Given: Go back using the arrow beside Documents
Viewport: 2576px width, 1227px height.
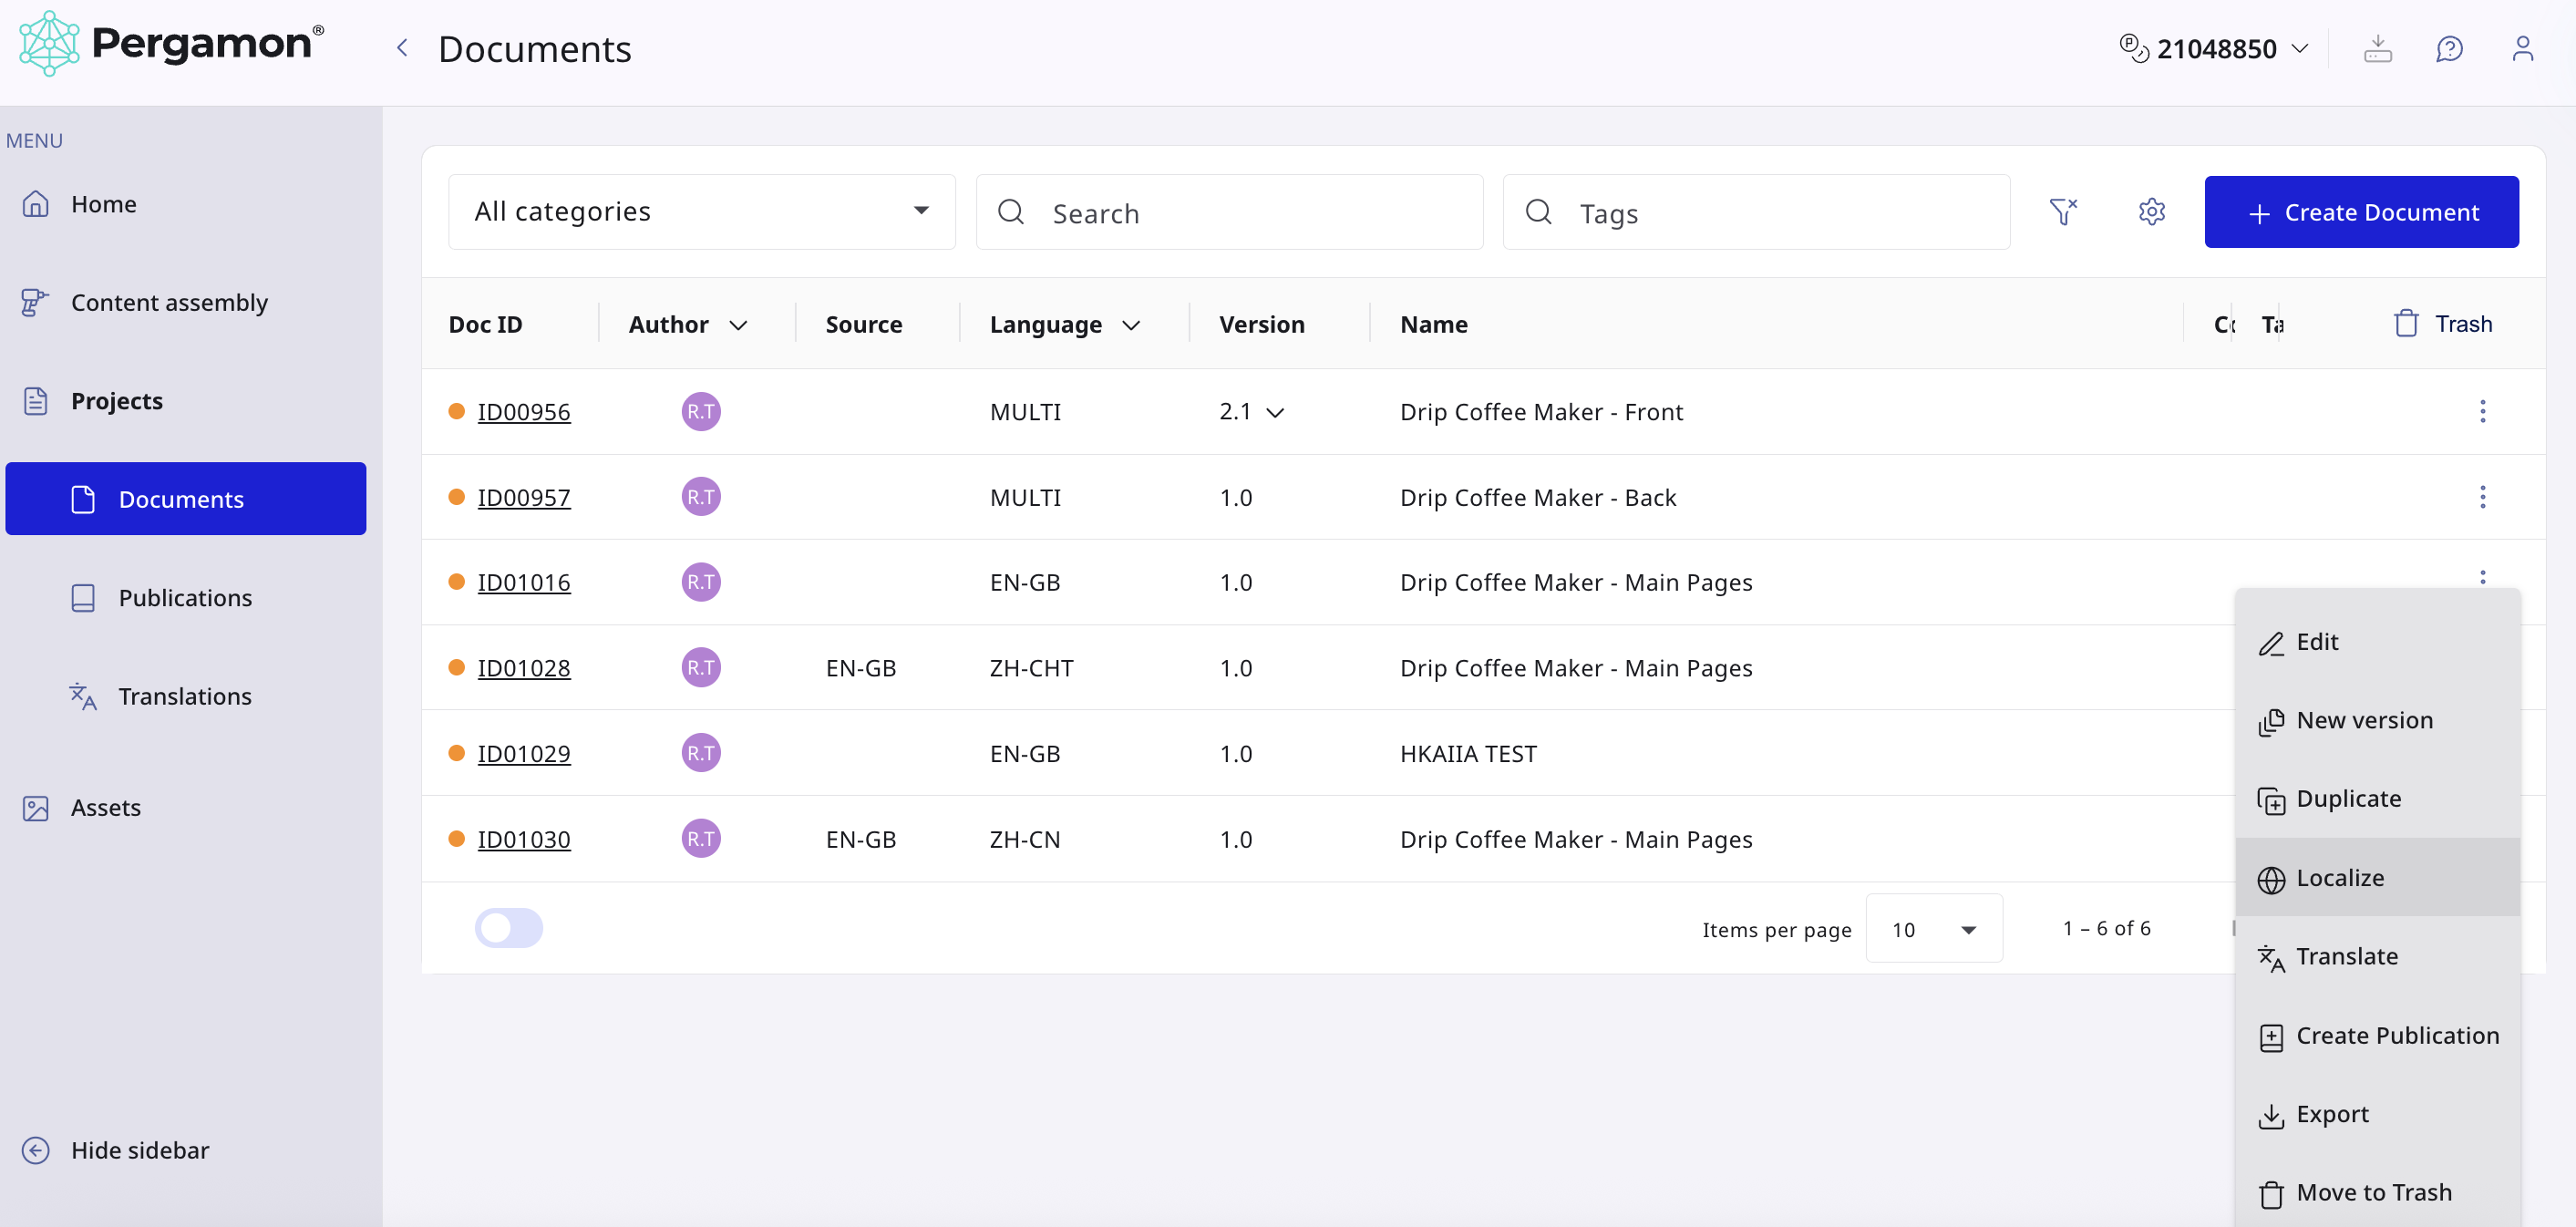Looking at the screenshot, I should click(x=402, y=48).
